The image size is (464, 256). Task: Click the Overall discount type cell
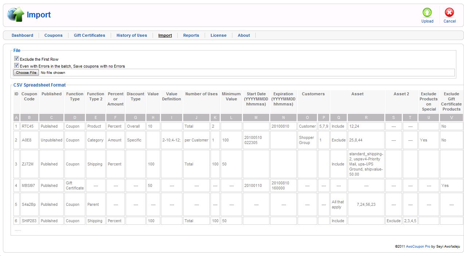(135, 126)
